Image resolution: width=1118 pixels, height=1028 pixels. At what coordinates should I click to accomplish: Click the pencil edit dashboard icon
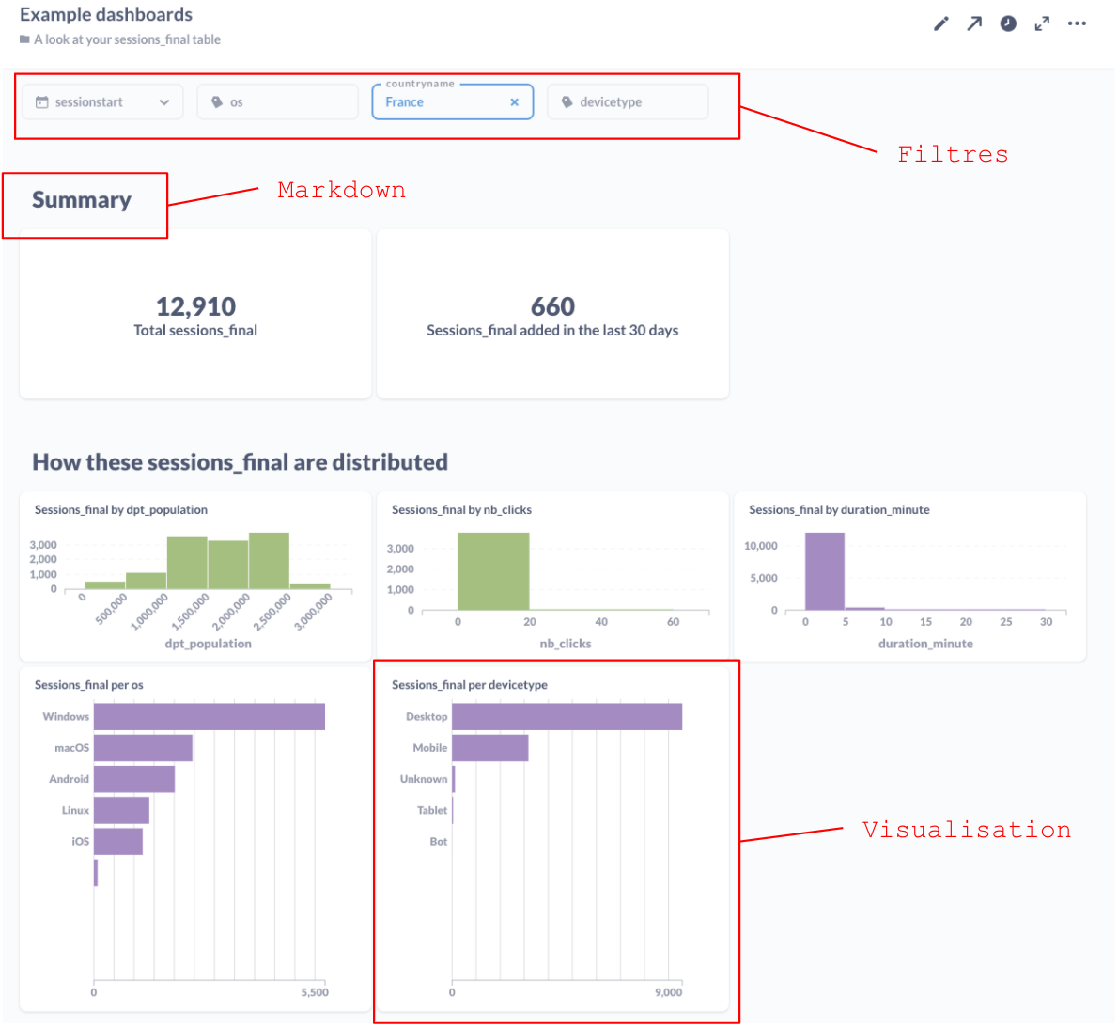(x=940, y=23)
